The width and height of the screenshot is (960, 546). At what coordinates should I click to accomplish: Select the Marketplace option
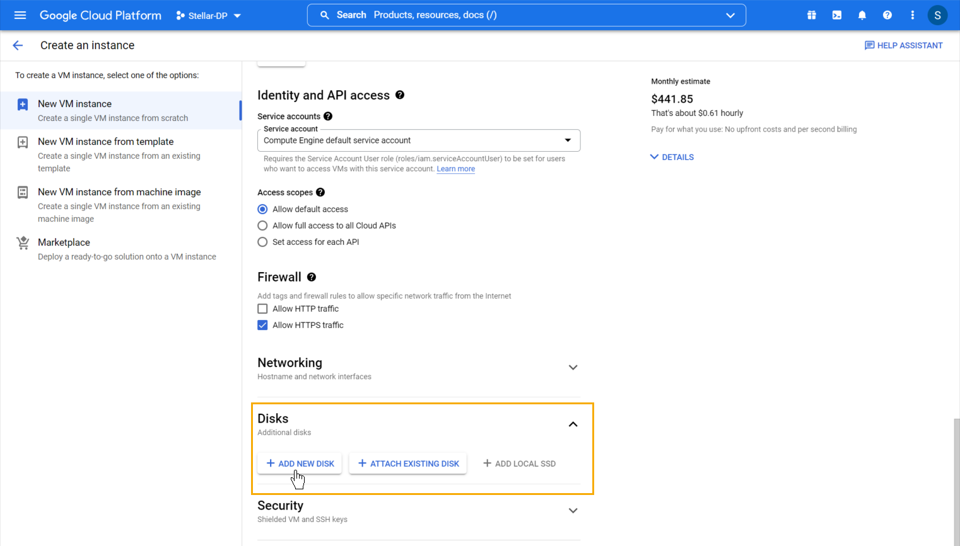pos(64,242)
